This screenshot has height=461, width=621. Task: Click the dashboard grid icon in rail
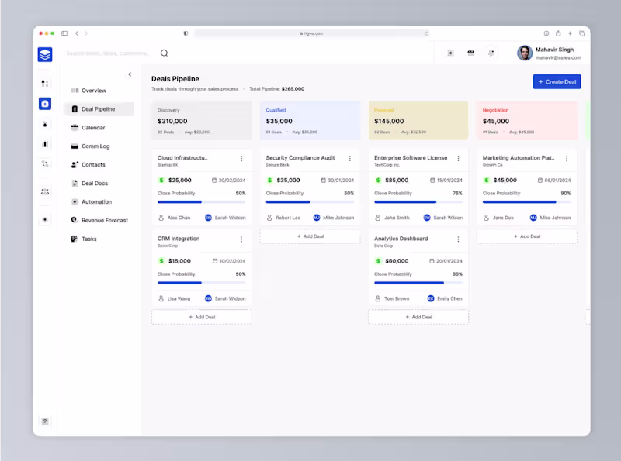45,83
